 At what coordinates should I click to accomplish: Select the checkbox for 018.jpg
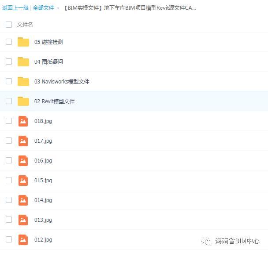point(9,121)
